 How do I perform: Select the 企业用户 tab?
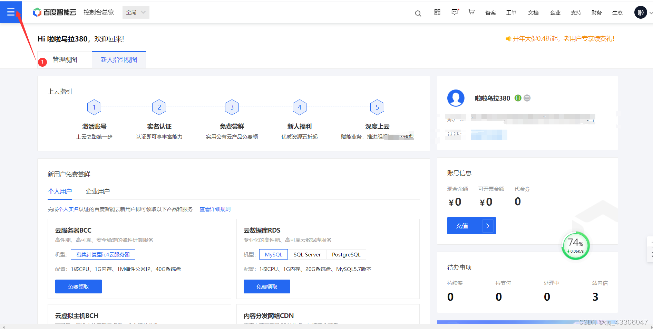tap(98, 191)
